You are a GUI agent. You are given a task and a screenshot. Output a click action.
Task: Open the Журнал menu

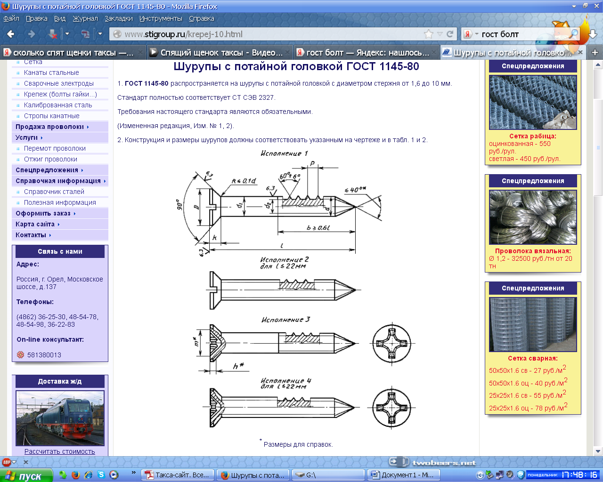click(85, 18)
